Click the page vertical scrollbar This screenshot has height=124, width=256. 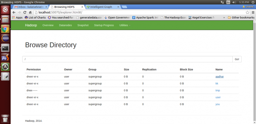point(254,72)
